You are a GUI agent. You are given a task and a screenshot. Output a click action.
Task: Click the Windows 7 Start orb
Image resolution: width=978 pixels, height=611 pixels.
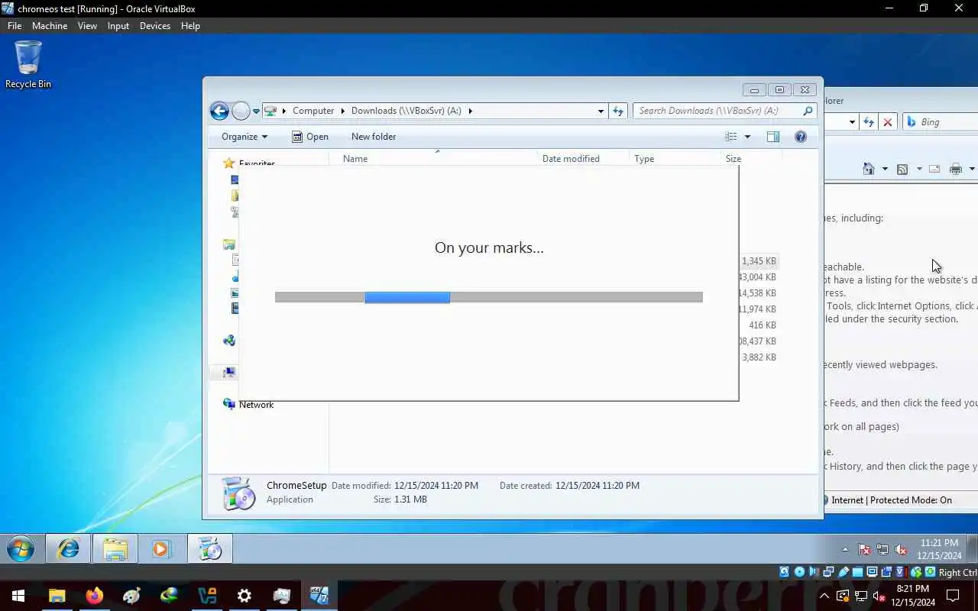tap(21, 548)
